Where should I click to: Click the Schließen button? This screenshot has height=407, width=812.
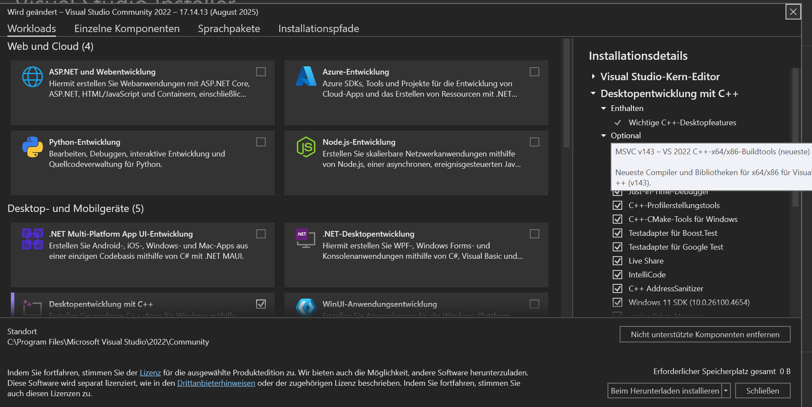763,391
